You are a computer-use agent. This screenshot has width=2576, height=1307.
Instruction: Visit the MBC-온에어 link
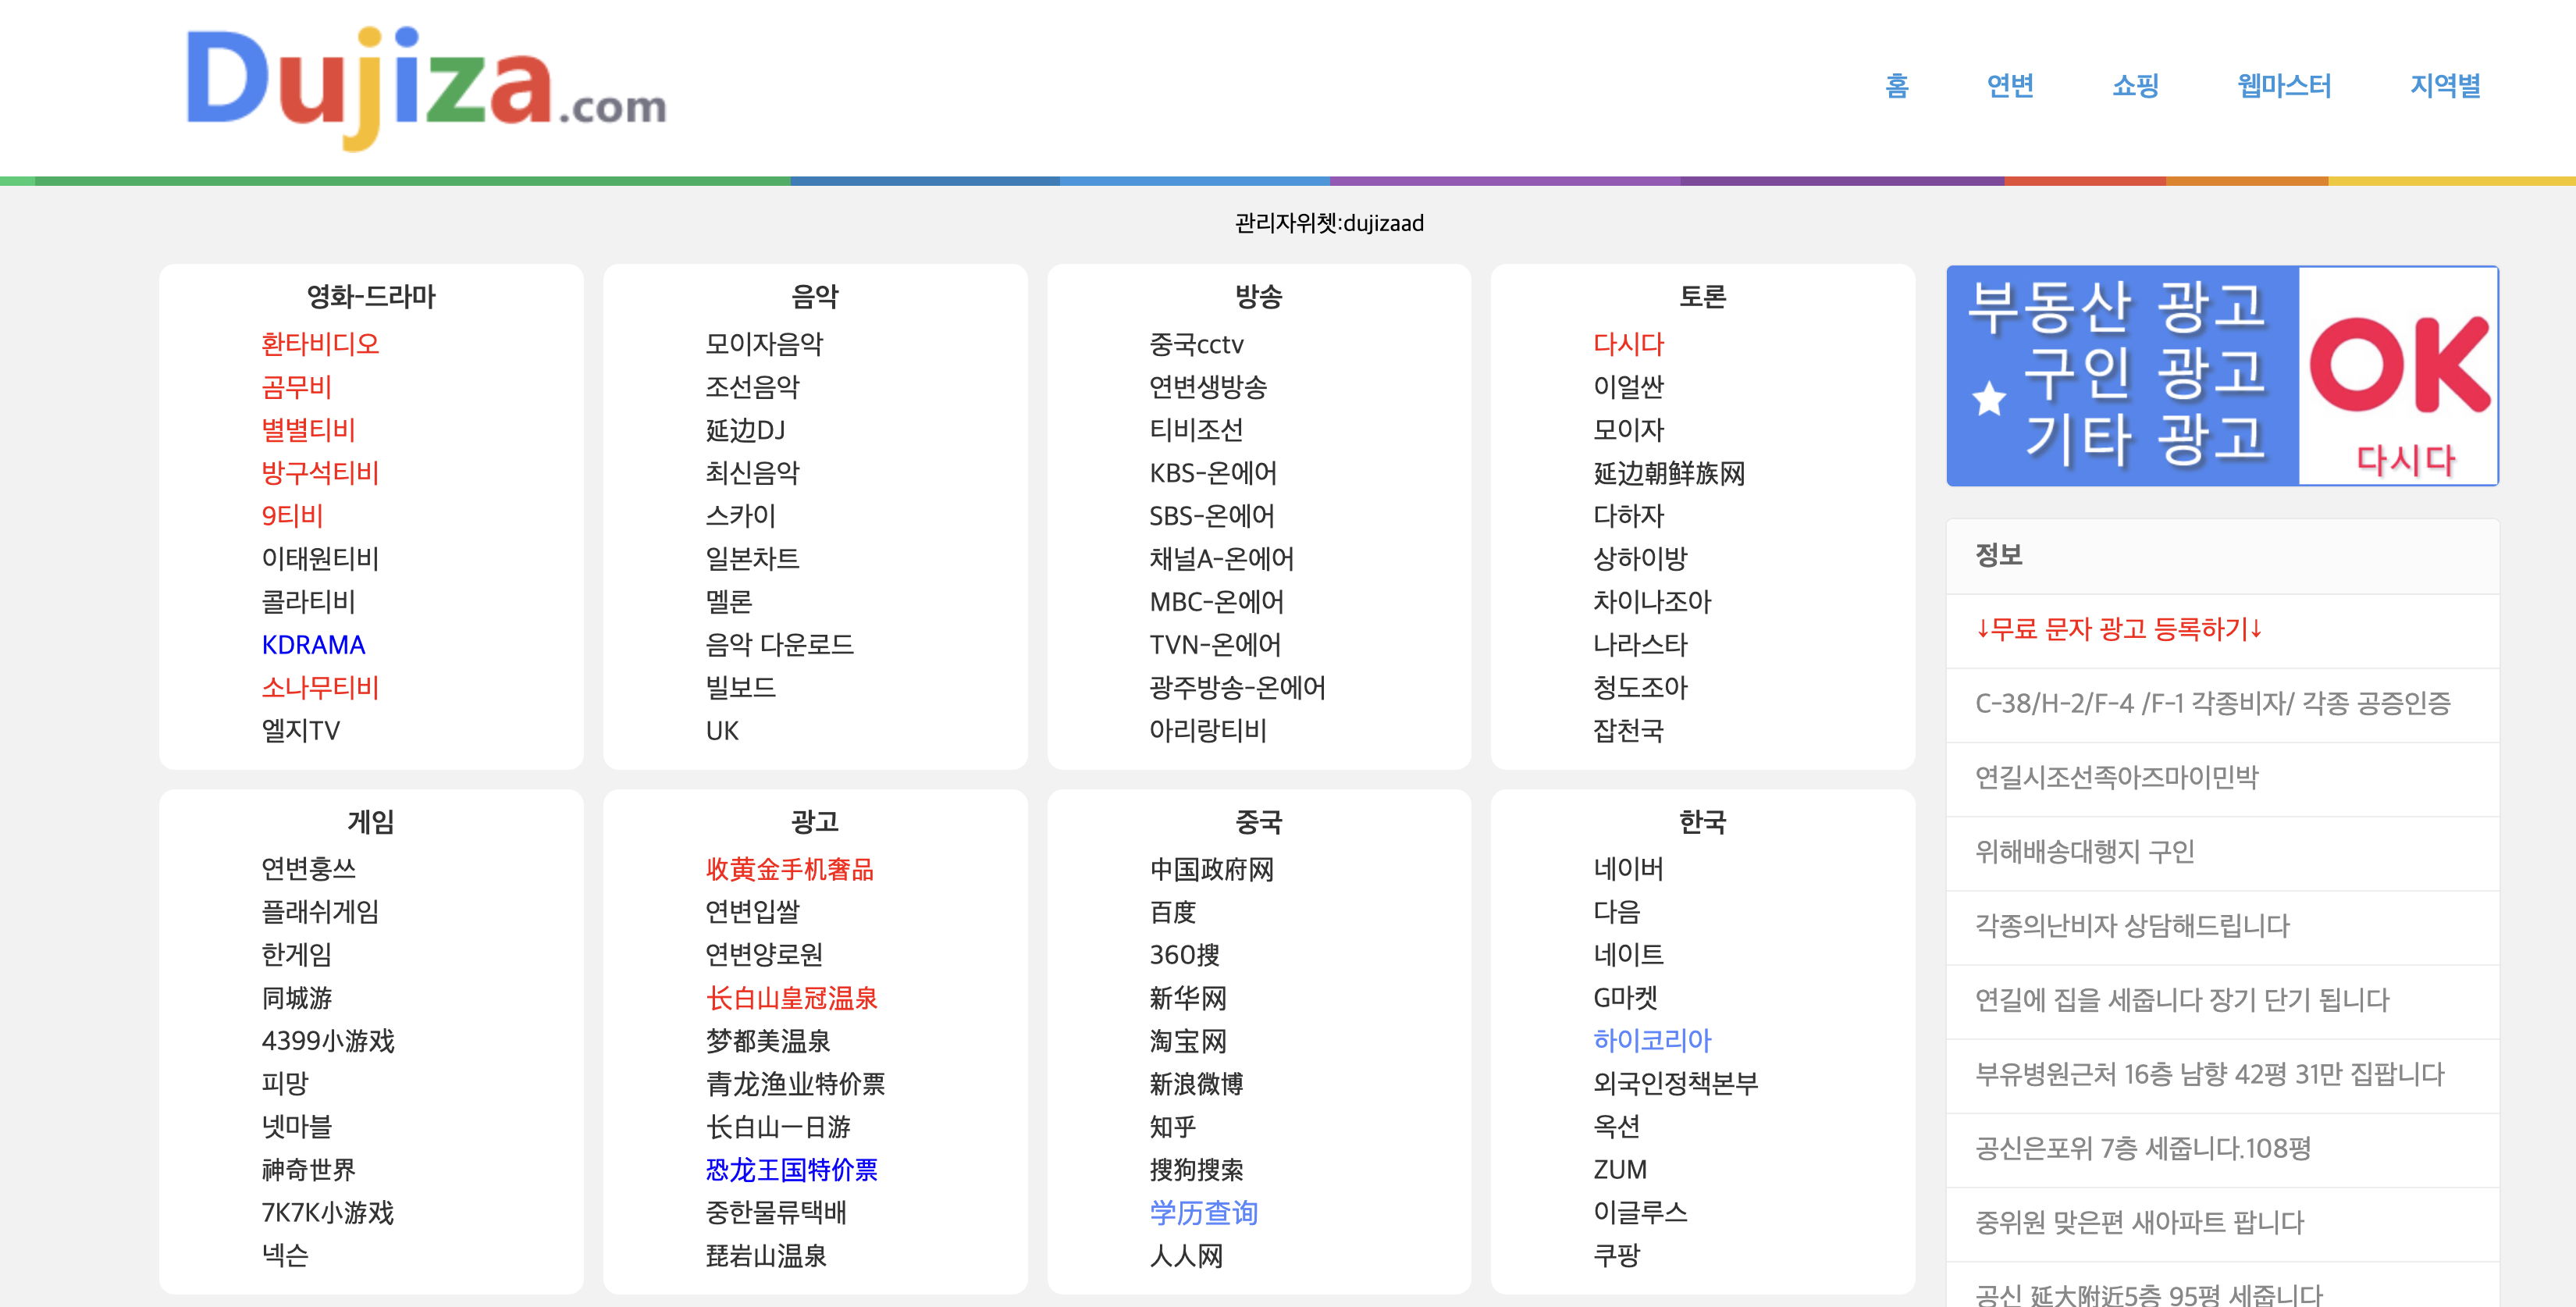[1217, 602]
